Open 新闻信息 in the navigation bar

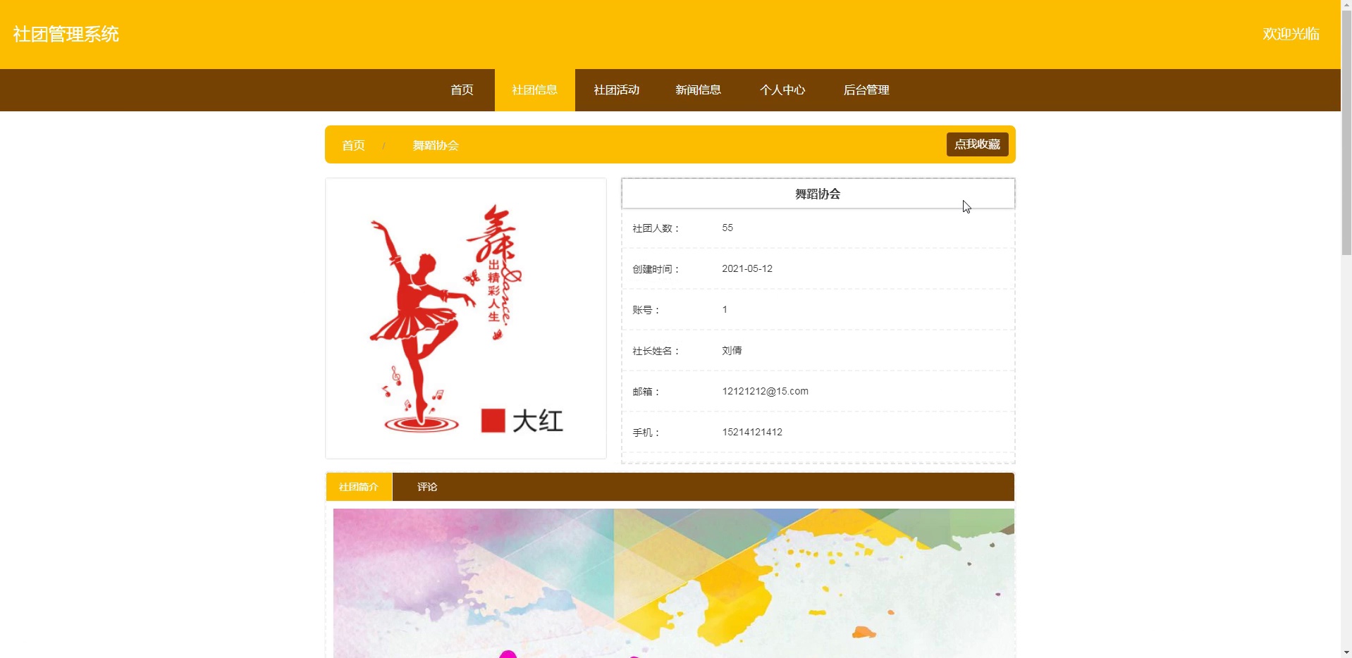[698, 90]
